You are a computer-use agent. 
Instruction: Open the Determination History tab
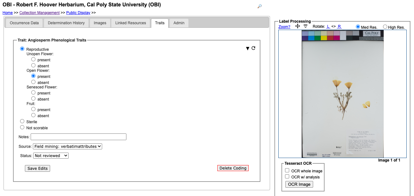pyautogui.click(x=66, y=23)
